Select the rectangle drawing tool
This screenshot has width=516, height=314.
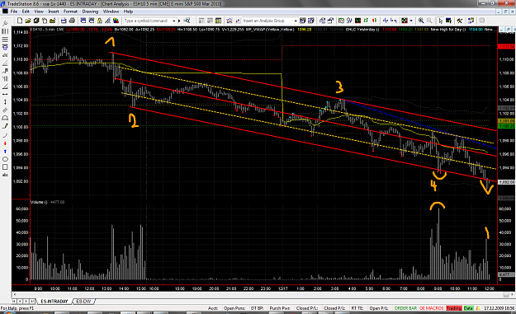[5, 167]
